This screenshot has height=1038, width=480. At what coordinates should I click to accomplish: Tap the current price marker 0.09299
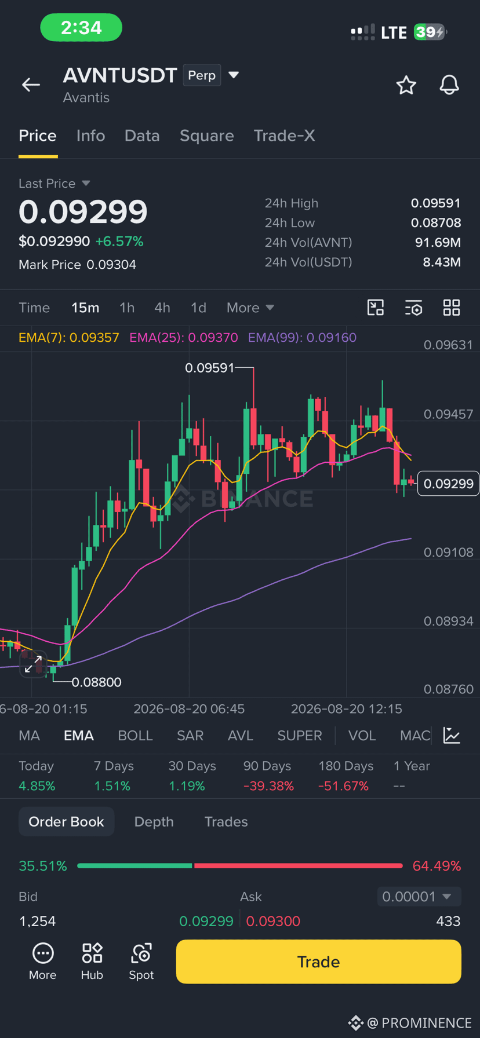[x=448, y=484]
